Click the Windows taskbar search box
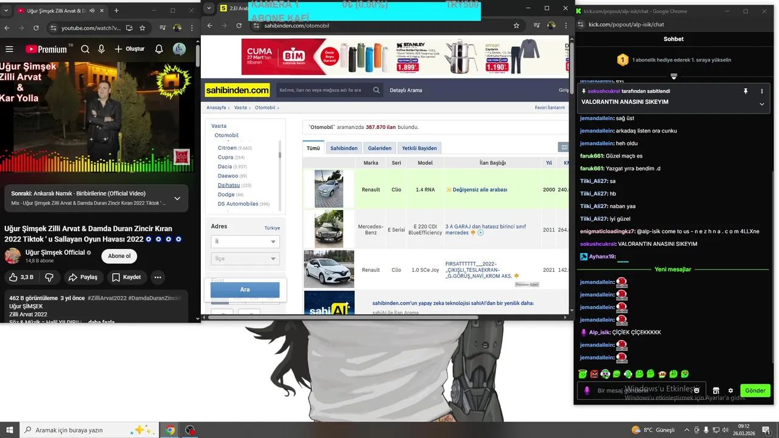The width and height of the screenshot is (779, 438). (88, 430)
